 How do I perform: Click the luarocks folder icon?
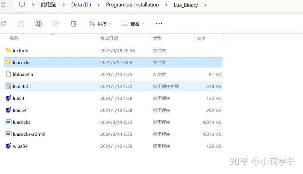click(x=8, y=62)
